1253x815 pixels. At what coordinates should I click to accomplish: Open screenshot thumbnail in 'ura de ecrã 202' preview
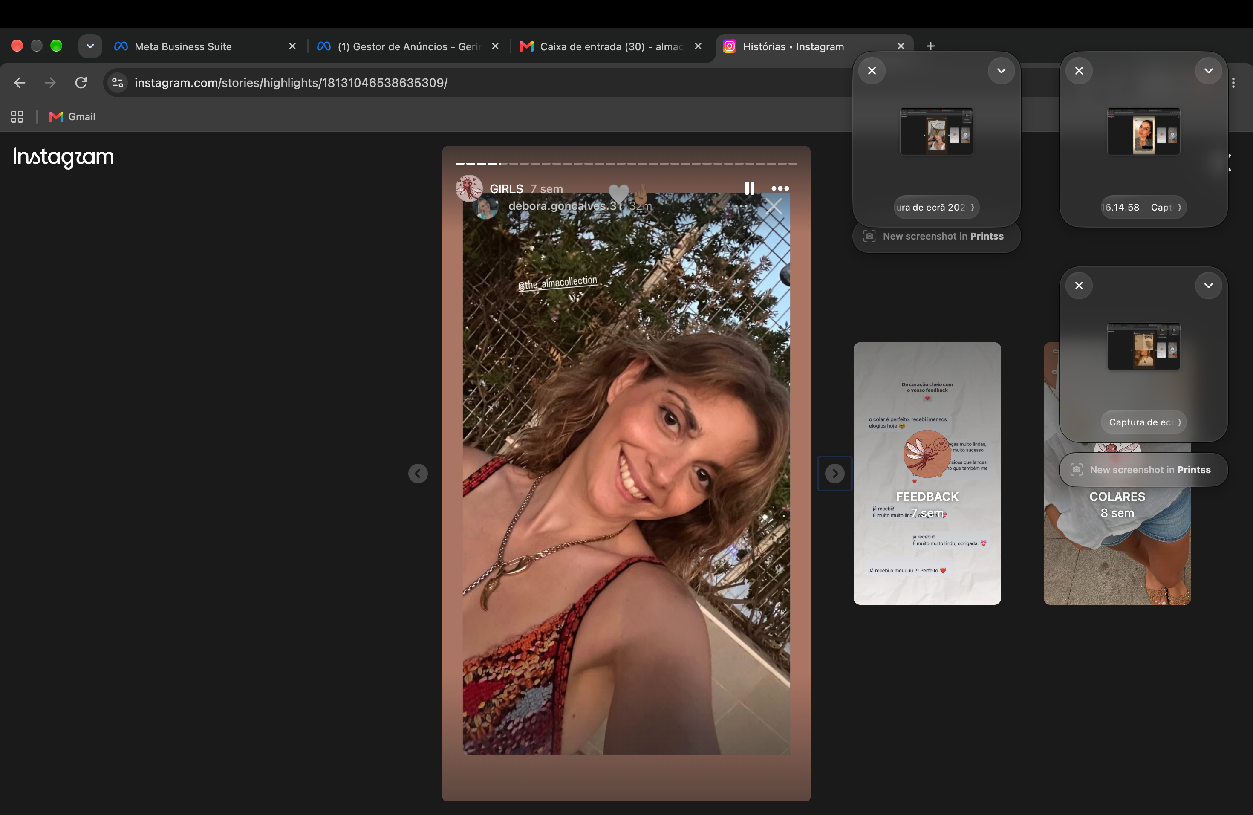coord(936,131)
